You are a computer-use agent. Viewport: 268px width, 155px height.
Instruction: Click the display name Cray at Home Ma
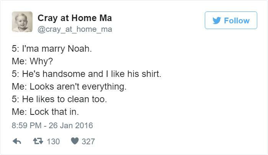[75, 18]
